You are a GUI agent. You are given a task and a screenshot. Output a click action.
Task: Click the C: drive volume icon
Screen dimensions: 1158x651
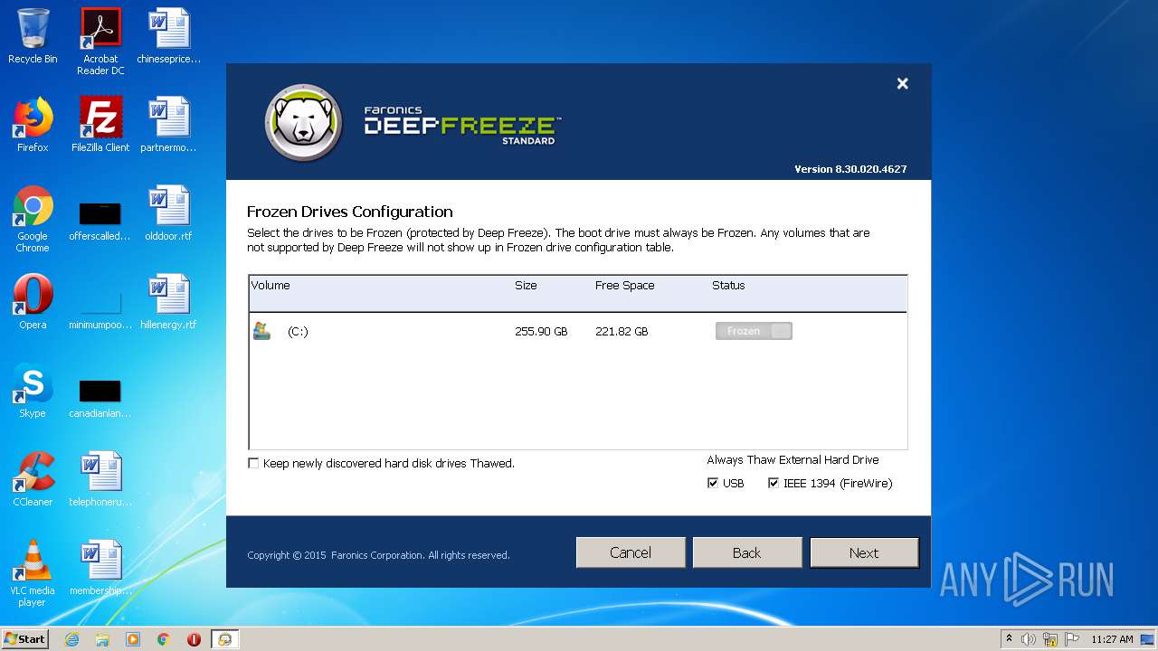[x=261, y=331]
